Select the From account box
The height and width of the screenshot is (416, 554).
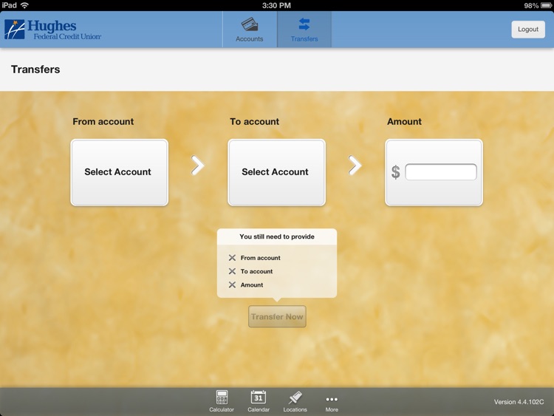point(120,172)
